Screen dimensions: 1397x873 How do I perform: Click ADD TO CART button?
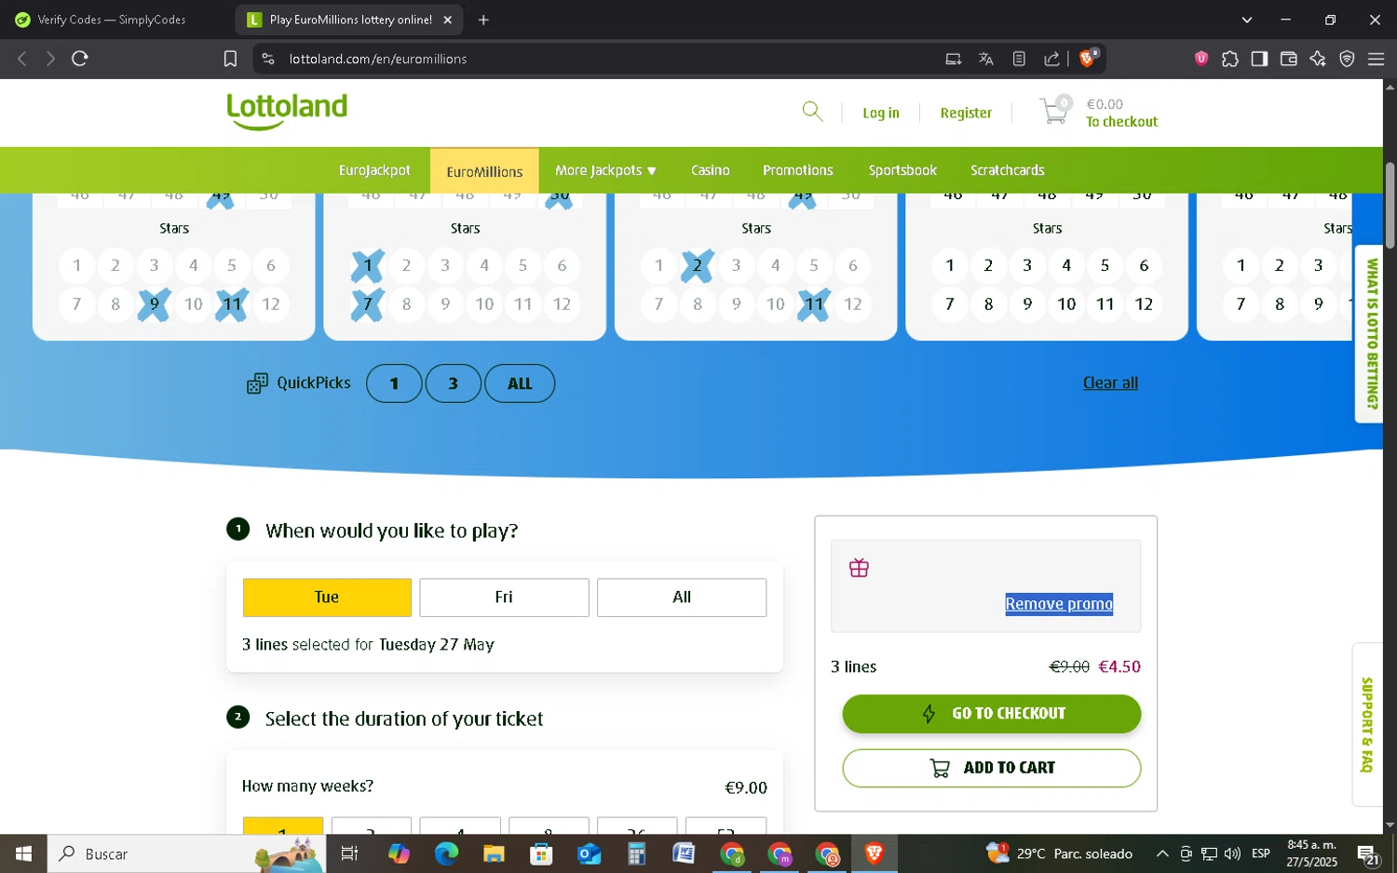[x=992, y=769]
